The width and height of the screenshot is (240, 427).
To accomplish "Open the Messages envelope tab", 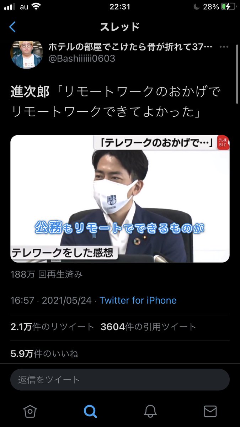I will point(210,411).
